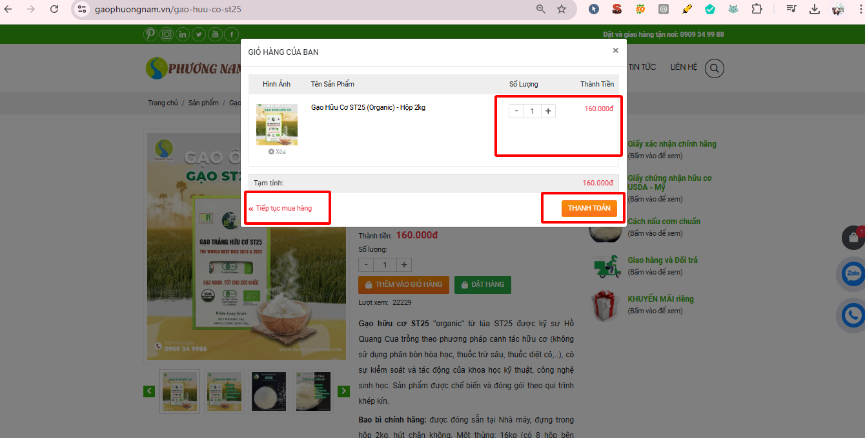
Task: Click the Zalo chat floating icon
Action: [853, 274]
